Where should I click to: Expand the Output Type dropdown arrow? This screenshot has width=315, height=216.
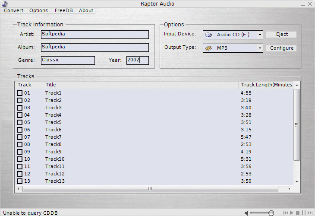260,48
